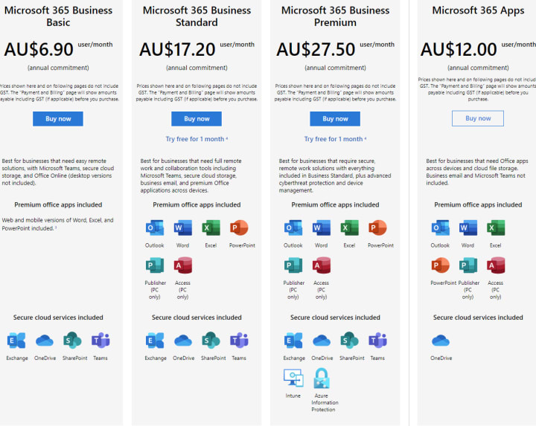Screen dimensions: 536x426
Task: Click the SharePoint icon in Business Standard
Action: click(x=211, y=341)
